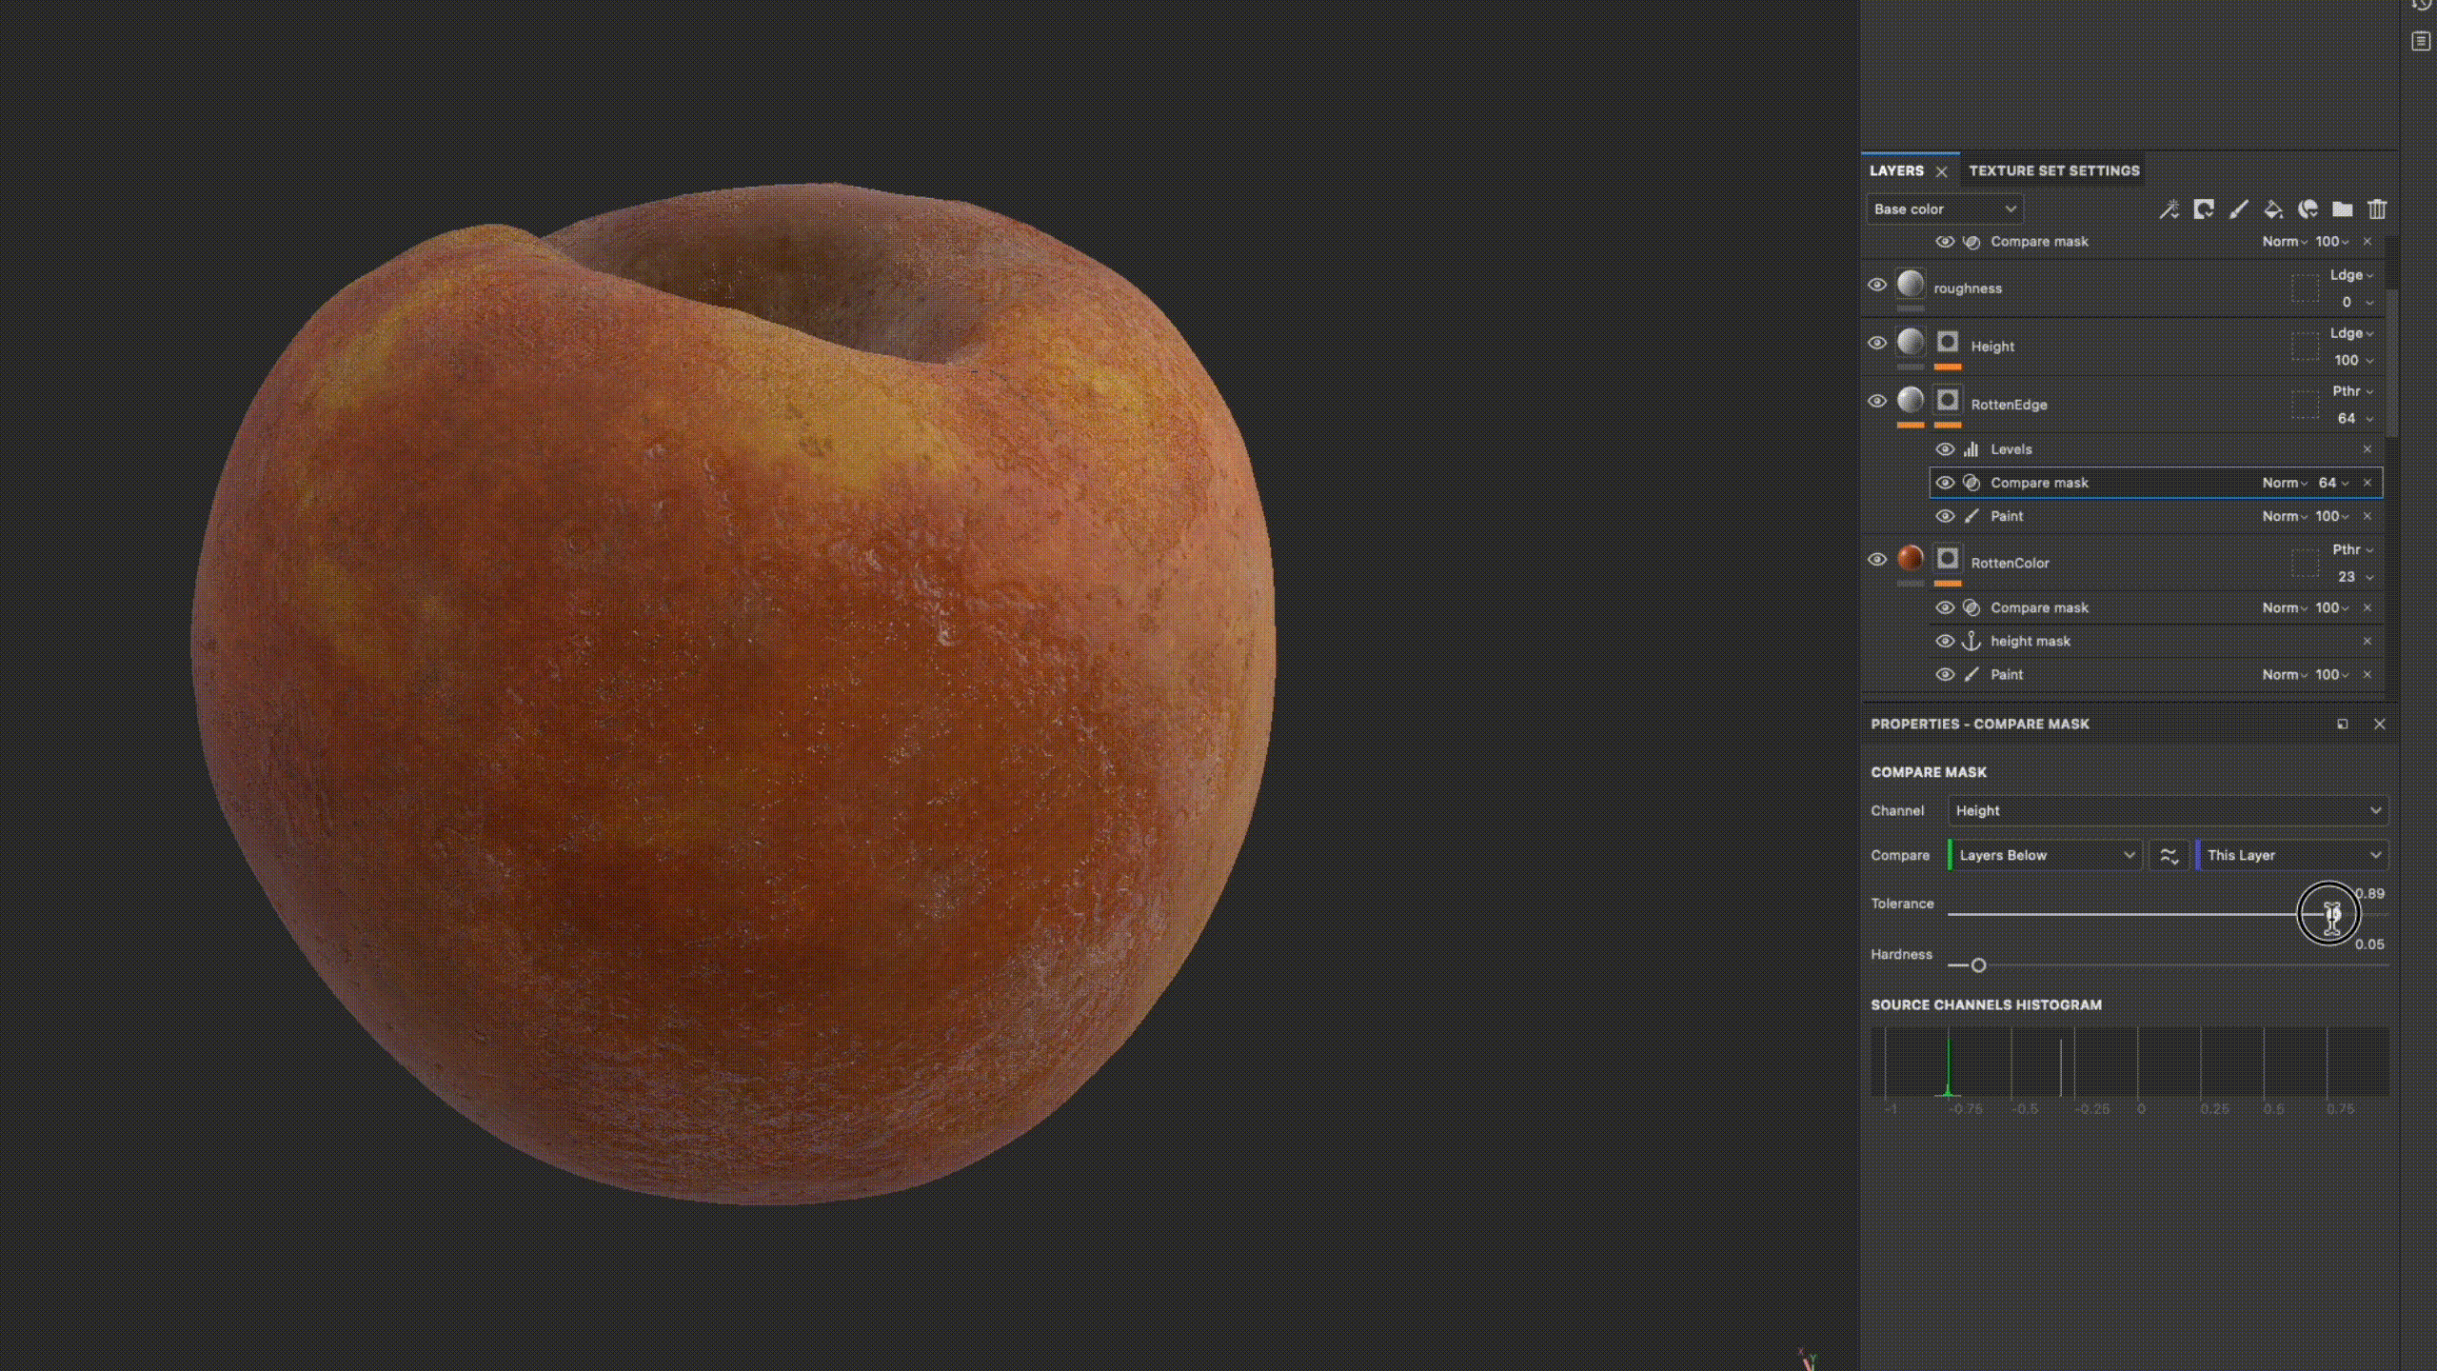Hide the roughness layer
The width and height of the screenshot is (2437, 1371).
[1876, 285]
